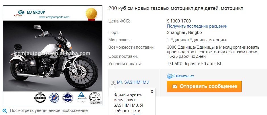Click the product title 200 куб.см мотоцикл
The height and width of the screenshot is (115, 267).
tap(176, 8)
